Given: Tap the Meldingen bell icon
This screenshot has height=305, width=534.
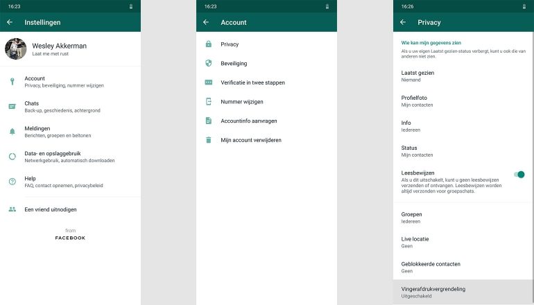Looking at the screenshot, I should pos(12,131).
